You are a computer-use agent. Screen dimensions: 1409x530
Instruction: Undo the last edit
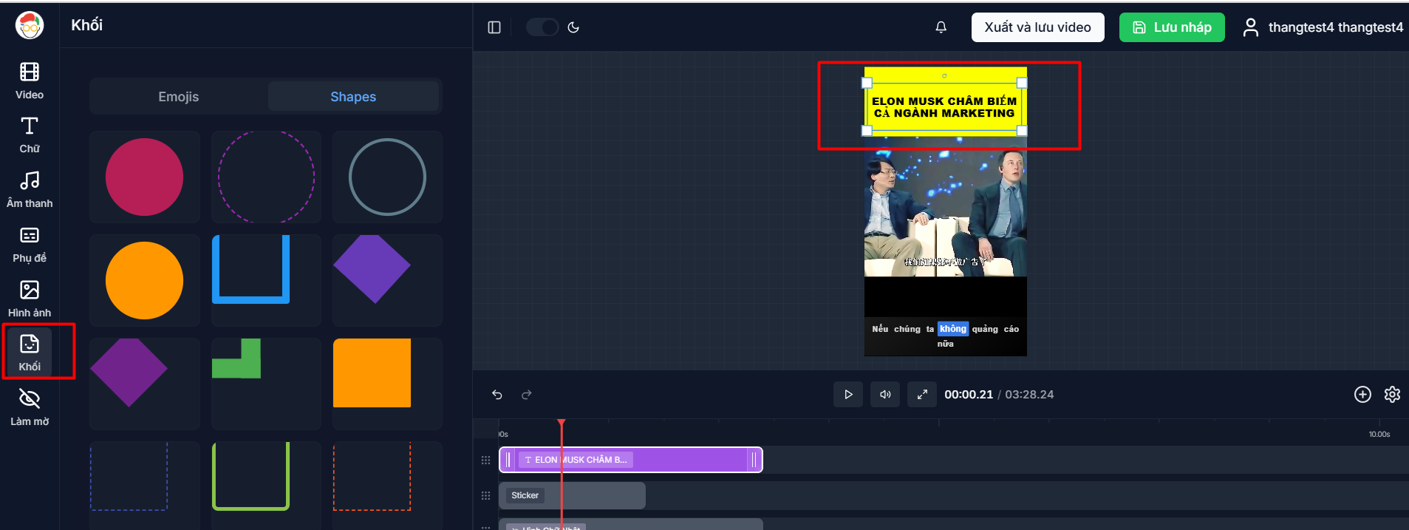coord(497,395)
